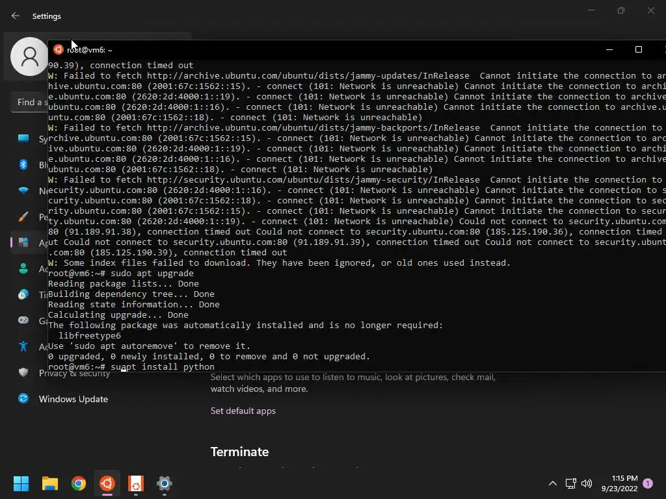This screenshot has height=499, width=666.
Task: Click the 'Calculating upgrade... Done' line
Action: tap(118, 315)
